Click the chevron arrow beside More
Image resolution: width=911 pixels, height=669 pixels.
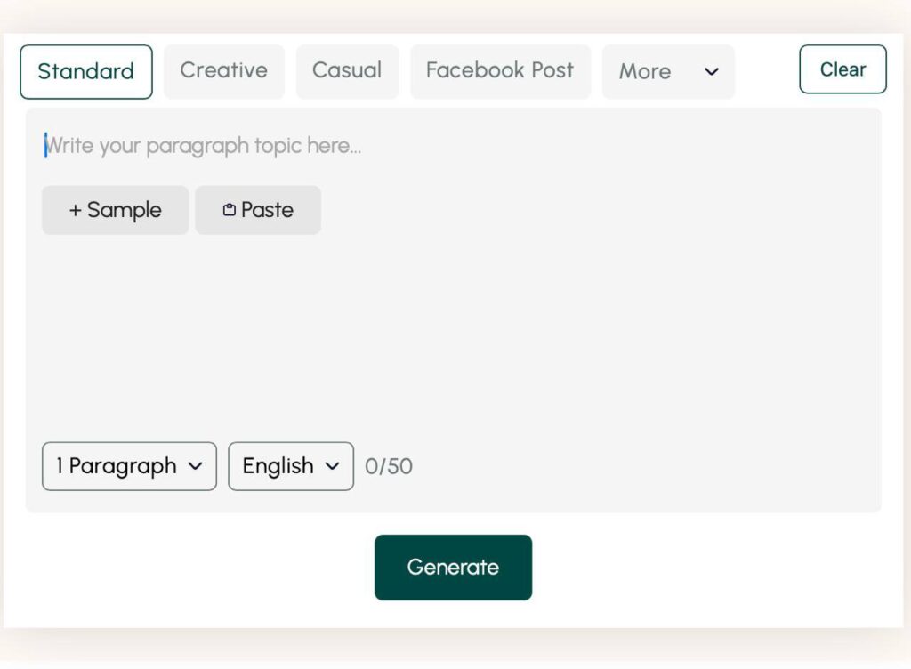pyautogui.click(x=711, y=72)
